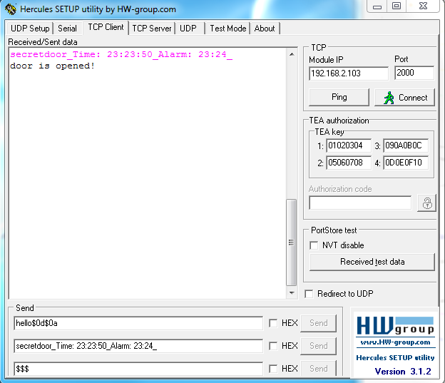This screenshot has height=383, width=445.
Task: Click the pink secretdoor_Time received line
Action: (121, 54)
